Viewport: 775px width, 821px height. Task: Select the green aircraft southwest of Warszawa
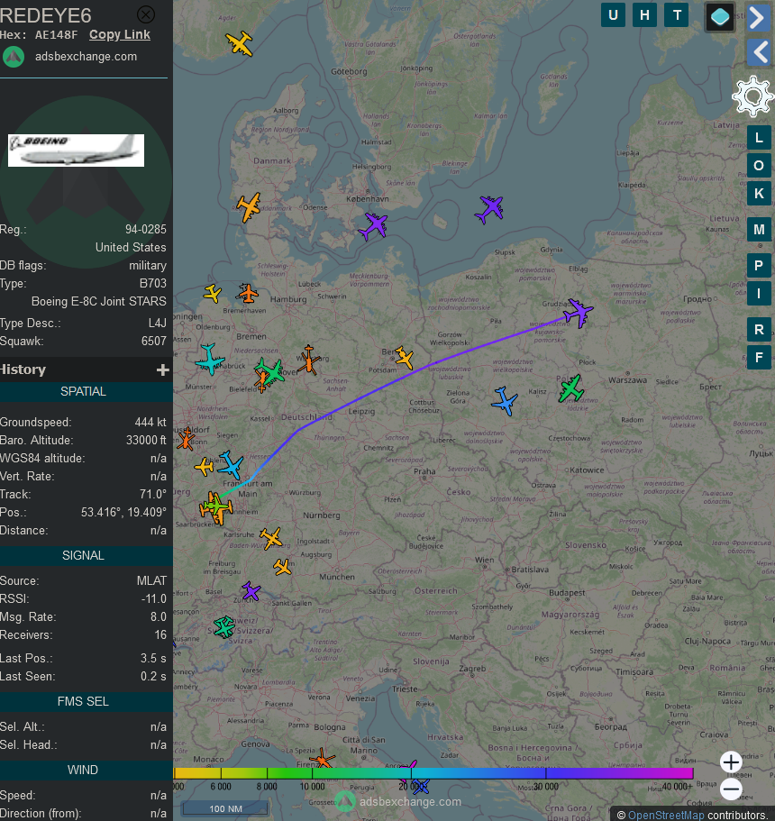(571, 389)
